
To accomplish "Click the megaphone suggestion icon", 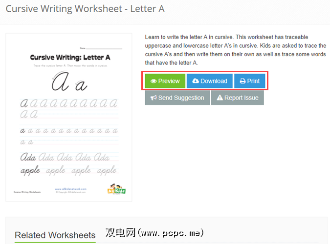I will point(154,98).
